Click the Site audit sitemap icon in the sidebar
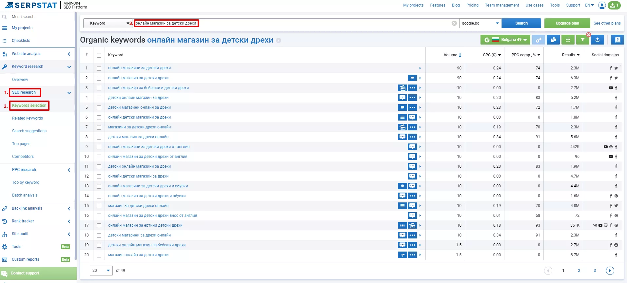627x283 pixels. [x=5, y=234]
